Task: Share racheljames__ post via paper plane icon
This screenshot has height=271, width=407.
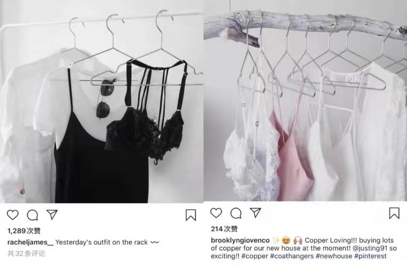Action: tap(52, 214)
